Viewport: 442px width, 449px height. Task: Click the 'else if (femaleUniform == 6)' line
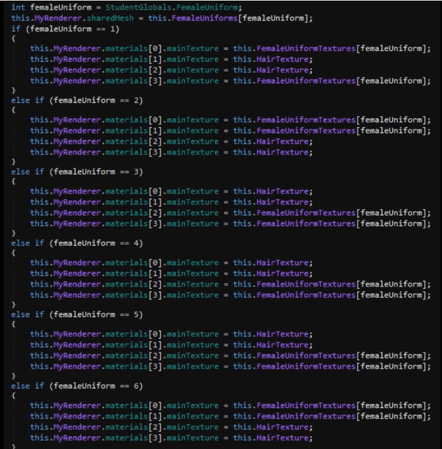tap(77, 386)
